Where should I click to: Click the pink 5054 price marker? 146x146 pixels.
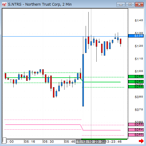pos(136,130)
